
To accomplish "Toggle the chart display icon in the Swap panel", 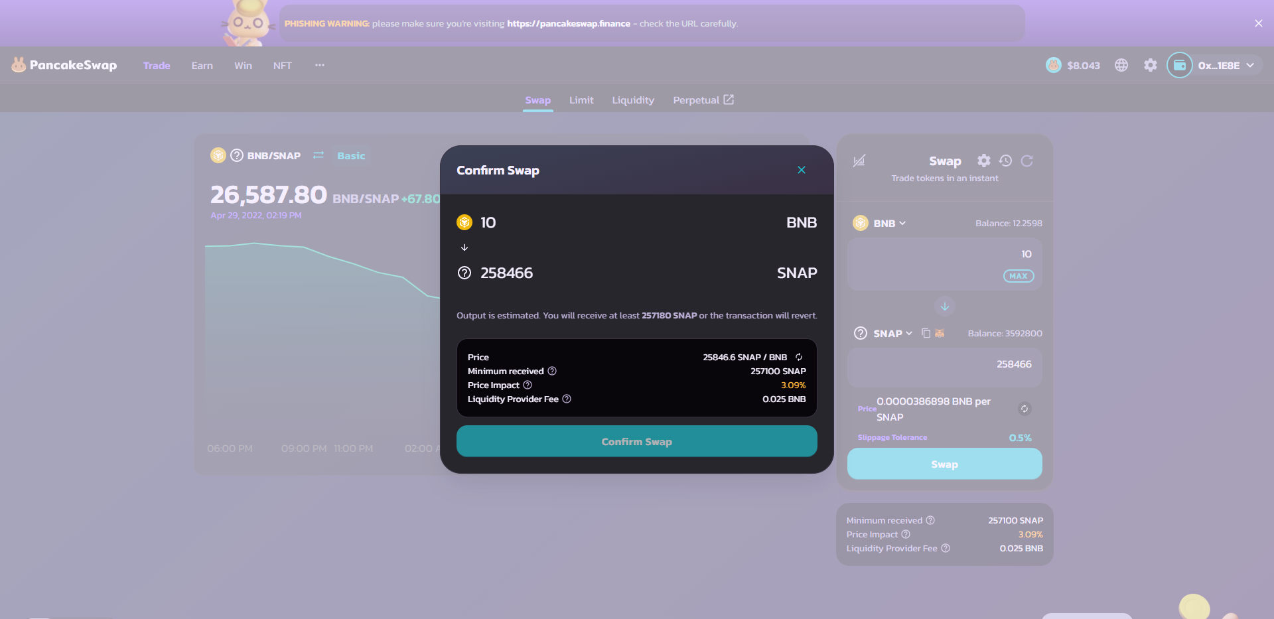I will point(859,161).
